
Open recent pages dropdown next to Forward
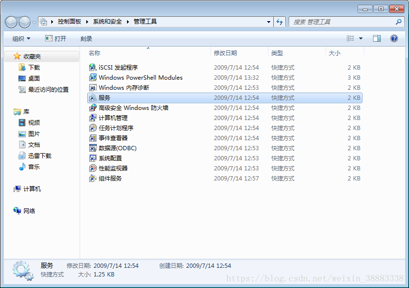point(34,23)
